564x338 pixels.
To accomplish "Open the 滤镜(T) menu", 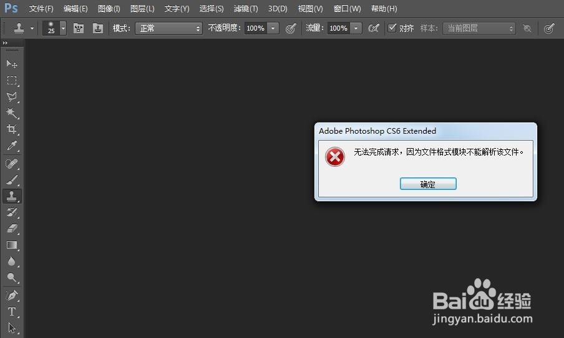I will [246, 9].
